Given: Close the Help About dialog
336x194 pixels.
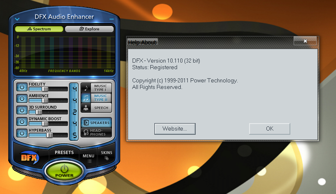Looking at the screenshot, I should (x=305, y=41).
